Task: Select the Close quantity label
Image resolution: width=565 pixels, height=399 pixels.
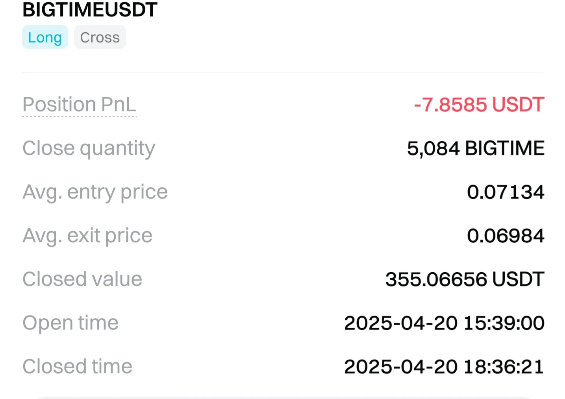Action: click(x=89, y=148)
